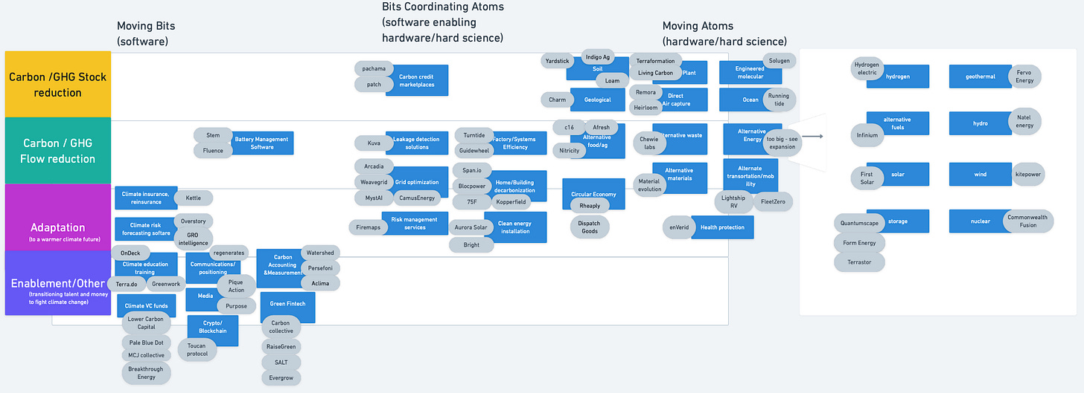The height and width of the screenshot is (393, 1084).
Task: Select the CamusEnergy bubble
Action: click(x=416, y=198)
